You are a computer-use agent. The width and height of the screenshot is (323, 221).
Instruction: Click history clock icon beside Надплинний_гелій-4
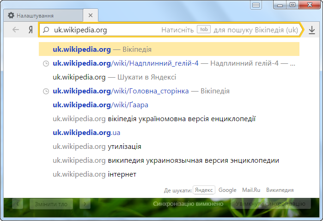click(46, 63)
